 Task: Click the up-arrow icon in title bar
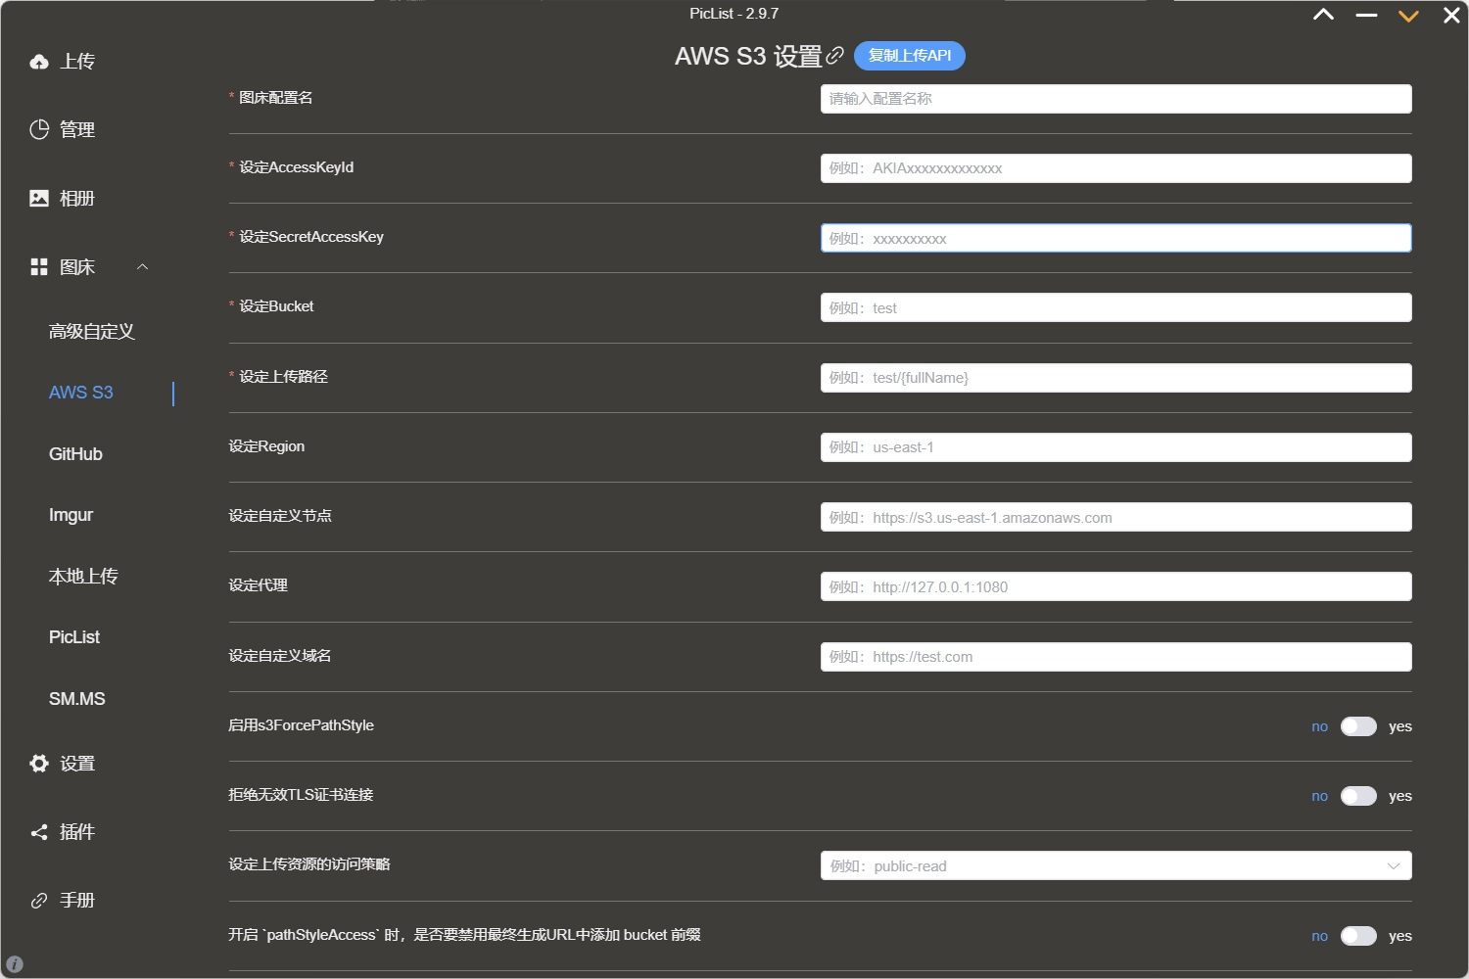(1323, 15)
